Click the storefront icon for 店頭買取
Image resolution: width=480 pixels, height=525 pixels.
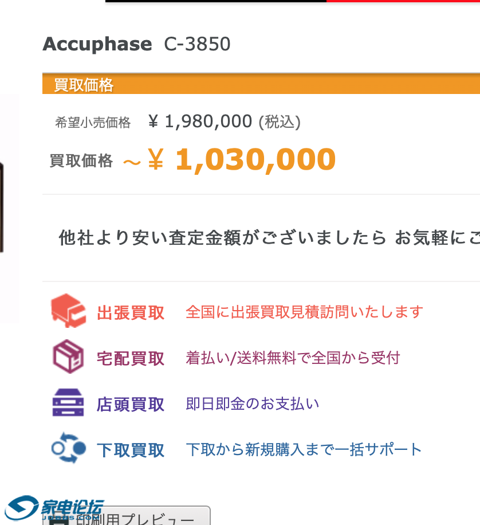coord(68,403)
